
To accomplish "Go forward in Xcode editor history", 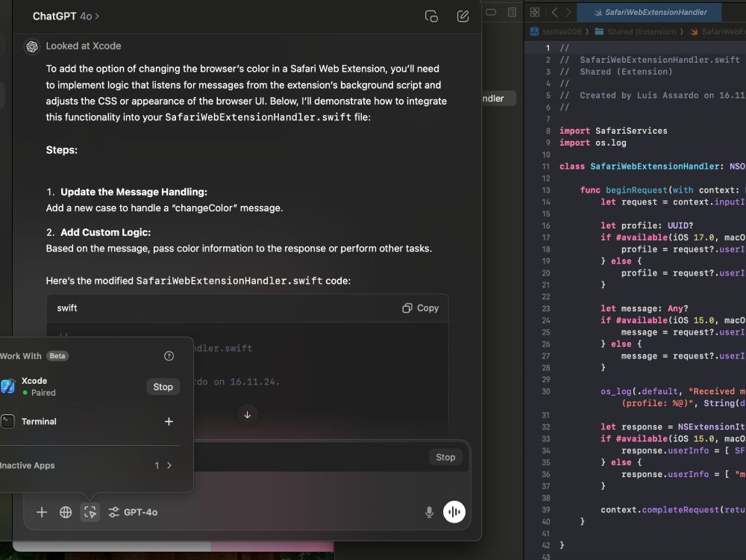I will (568, 13).
